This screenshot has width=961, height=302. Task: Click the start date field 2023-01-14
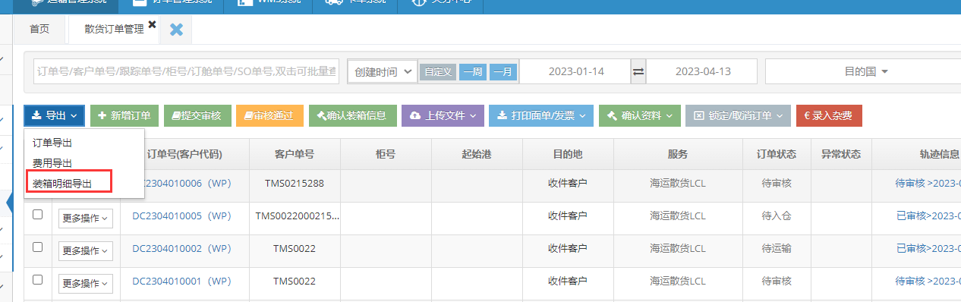pos(575,71)
